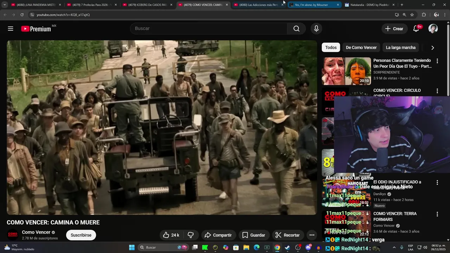
Task: Open Chrome's three-dot menu
Action: (445, 15)
